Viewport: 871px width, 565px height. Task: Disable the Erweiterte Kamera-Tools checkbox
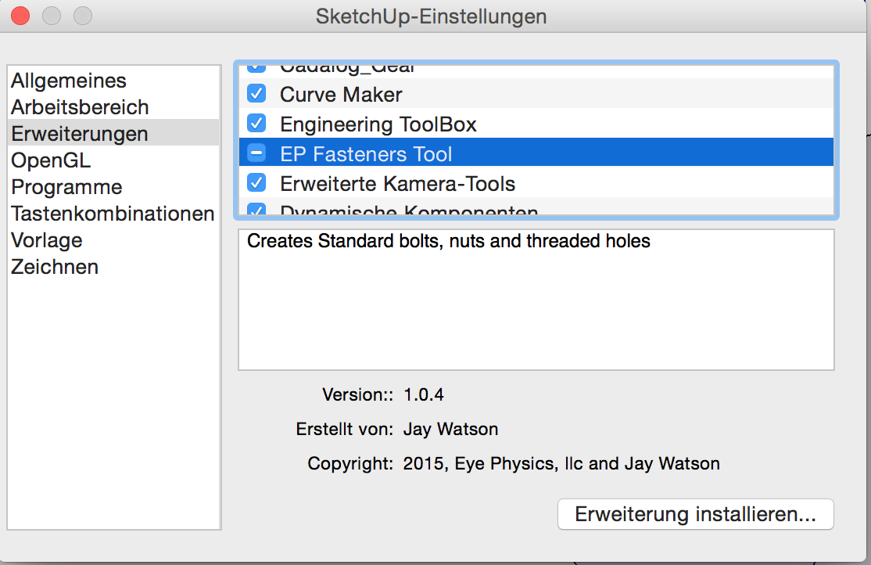256,183
